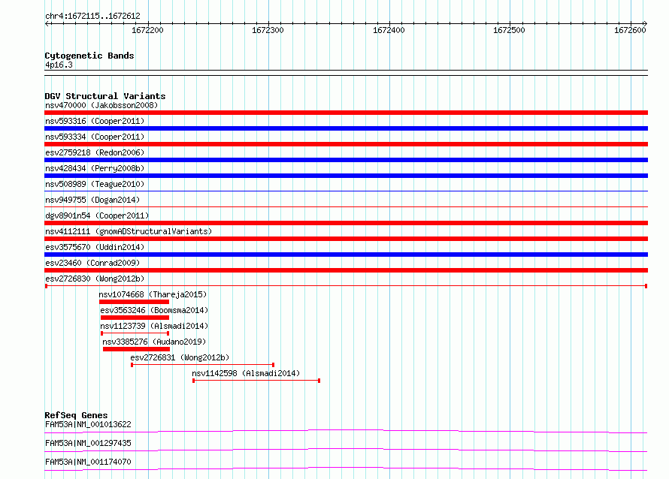The width and height of the screenshot is (669, 479).
Task: Click ruler position 1672600
Action: [x=630, y=30]
